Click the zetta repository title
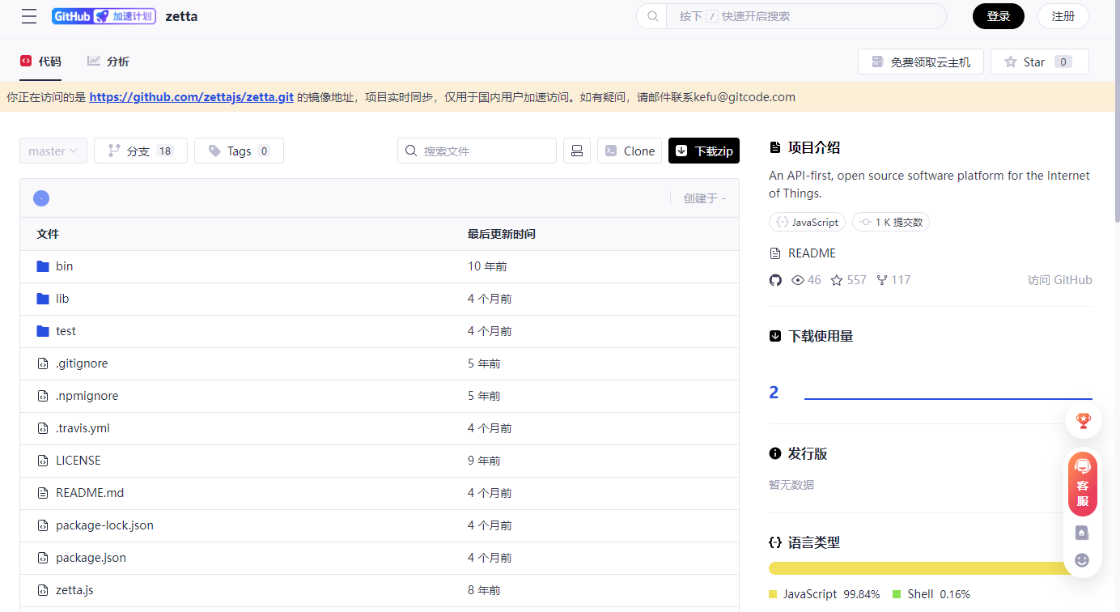1120x612 pixels. [x=181, y=16]
